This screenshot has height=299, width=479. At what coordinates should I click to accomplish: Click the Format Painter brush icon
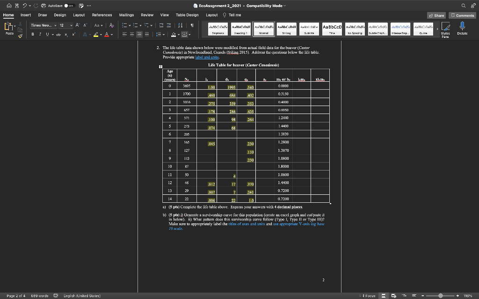[x=20, y=36]
